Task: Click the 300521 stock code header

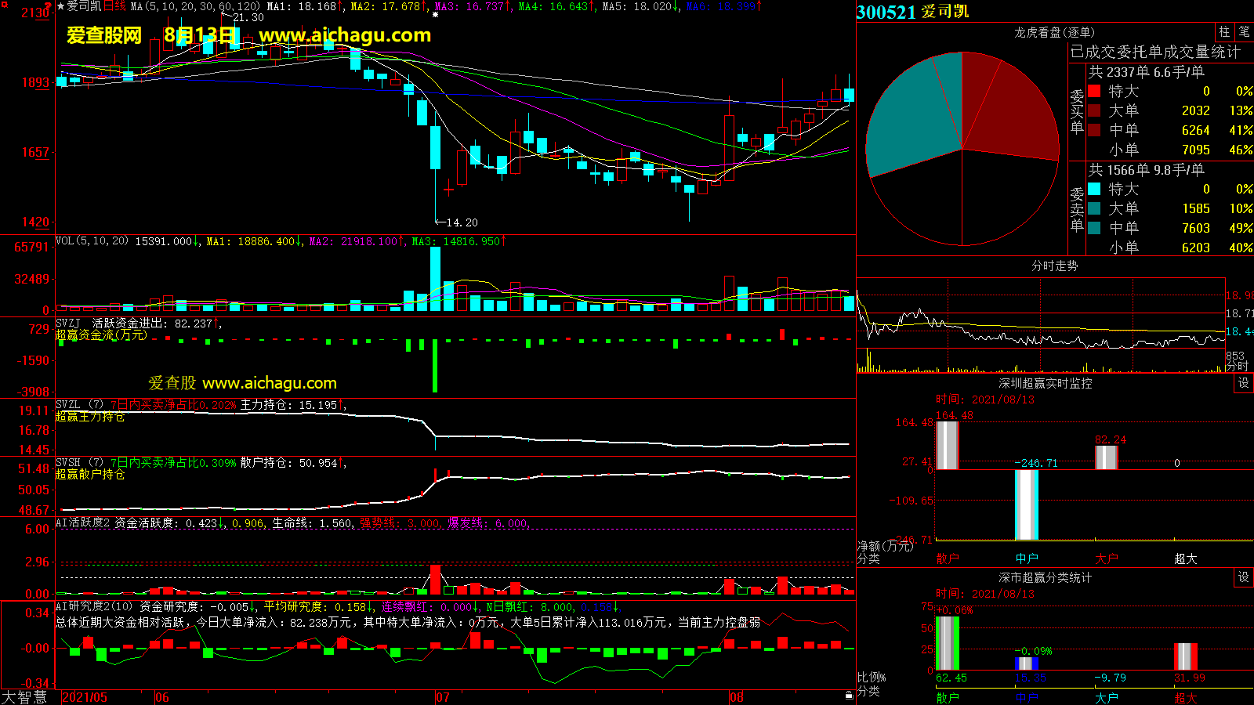Action: click(x=886, y=12)
